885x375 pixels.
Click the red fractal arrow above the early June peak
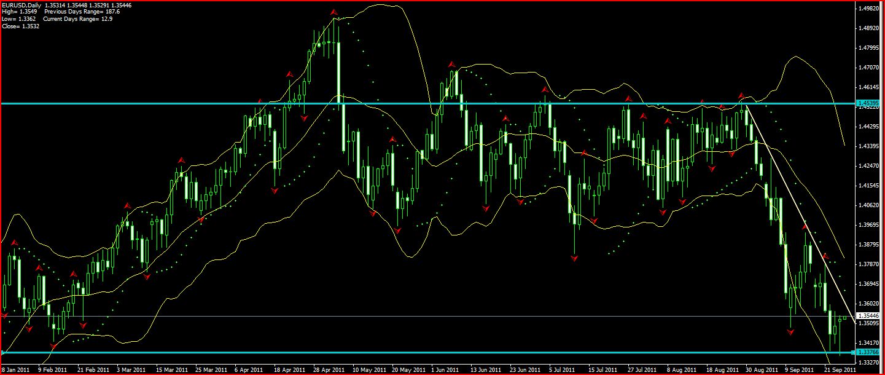[x=451, y=64]
